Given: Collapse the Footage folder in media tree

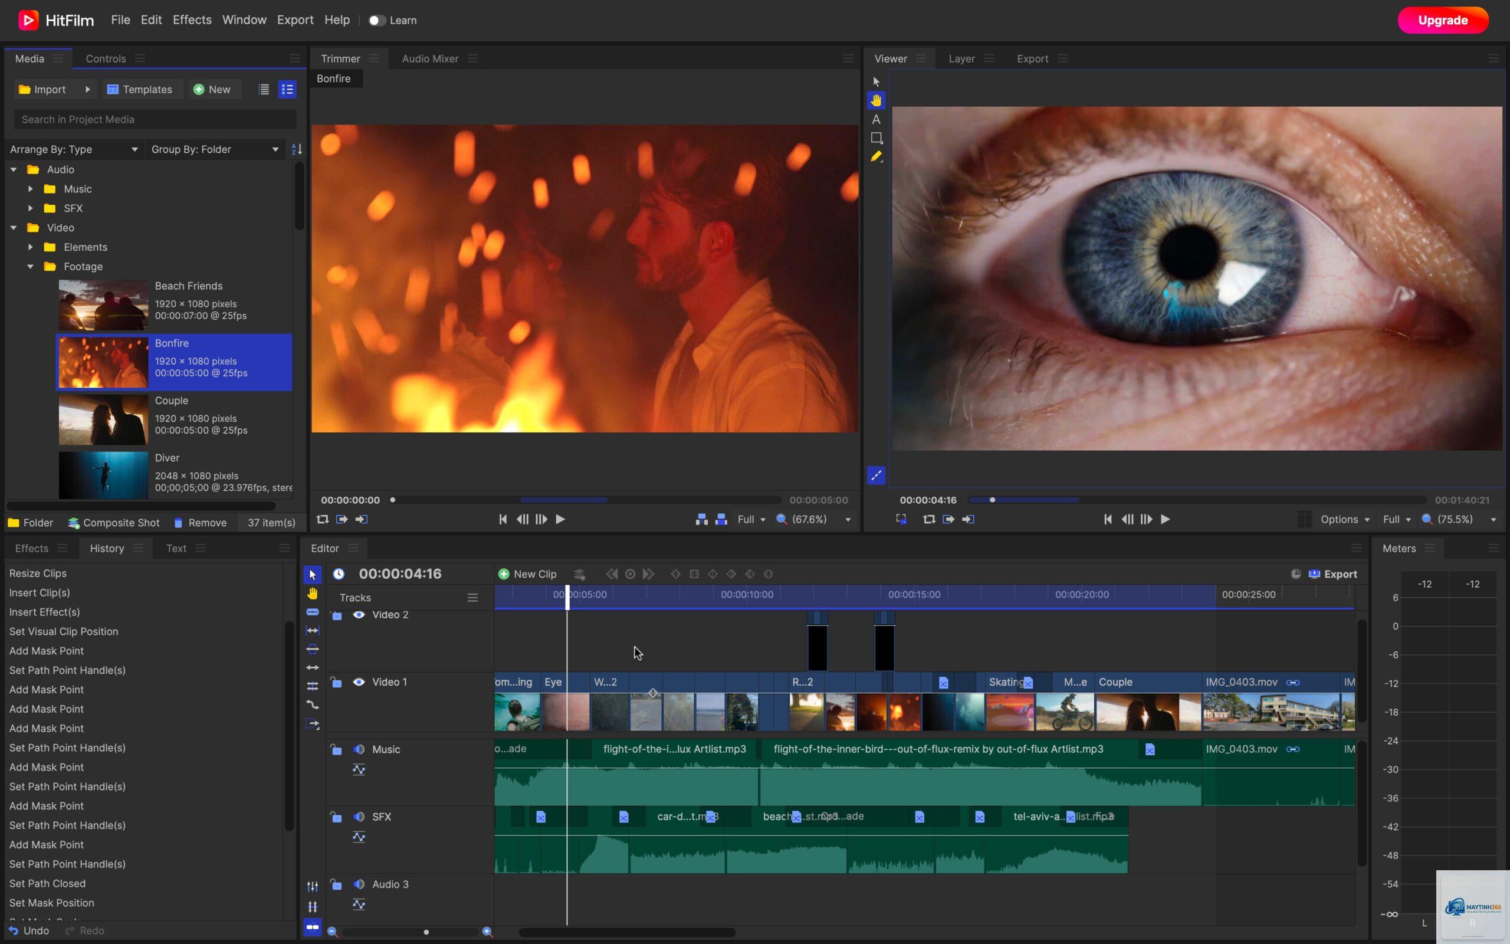Looking at the screenshot, I should pos(30,267).
